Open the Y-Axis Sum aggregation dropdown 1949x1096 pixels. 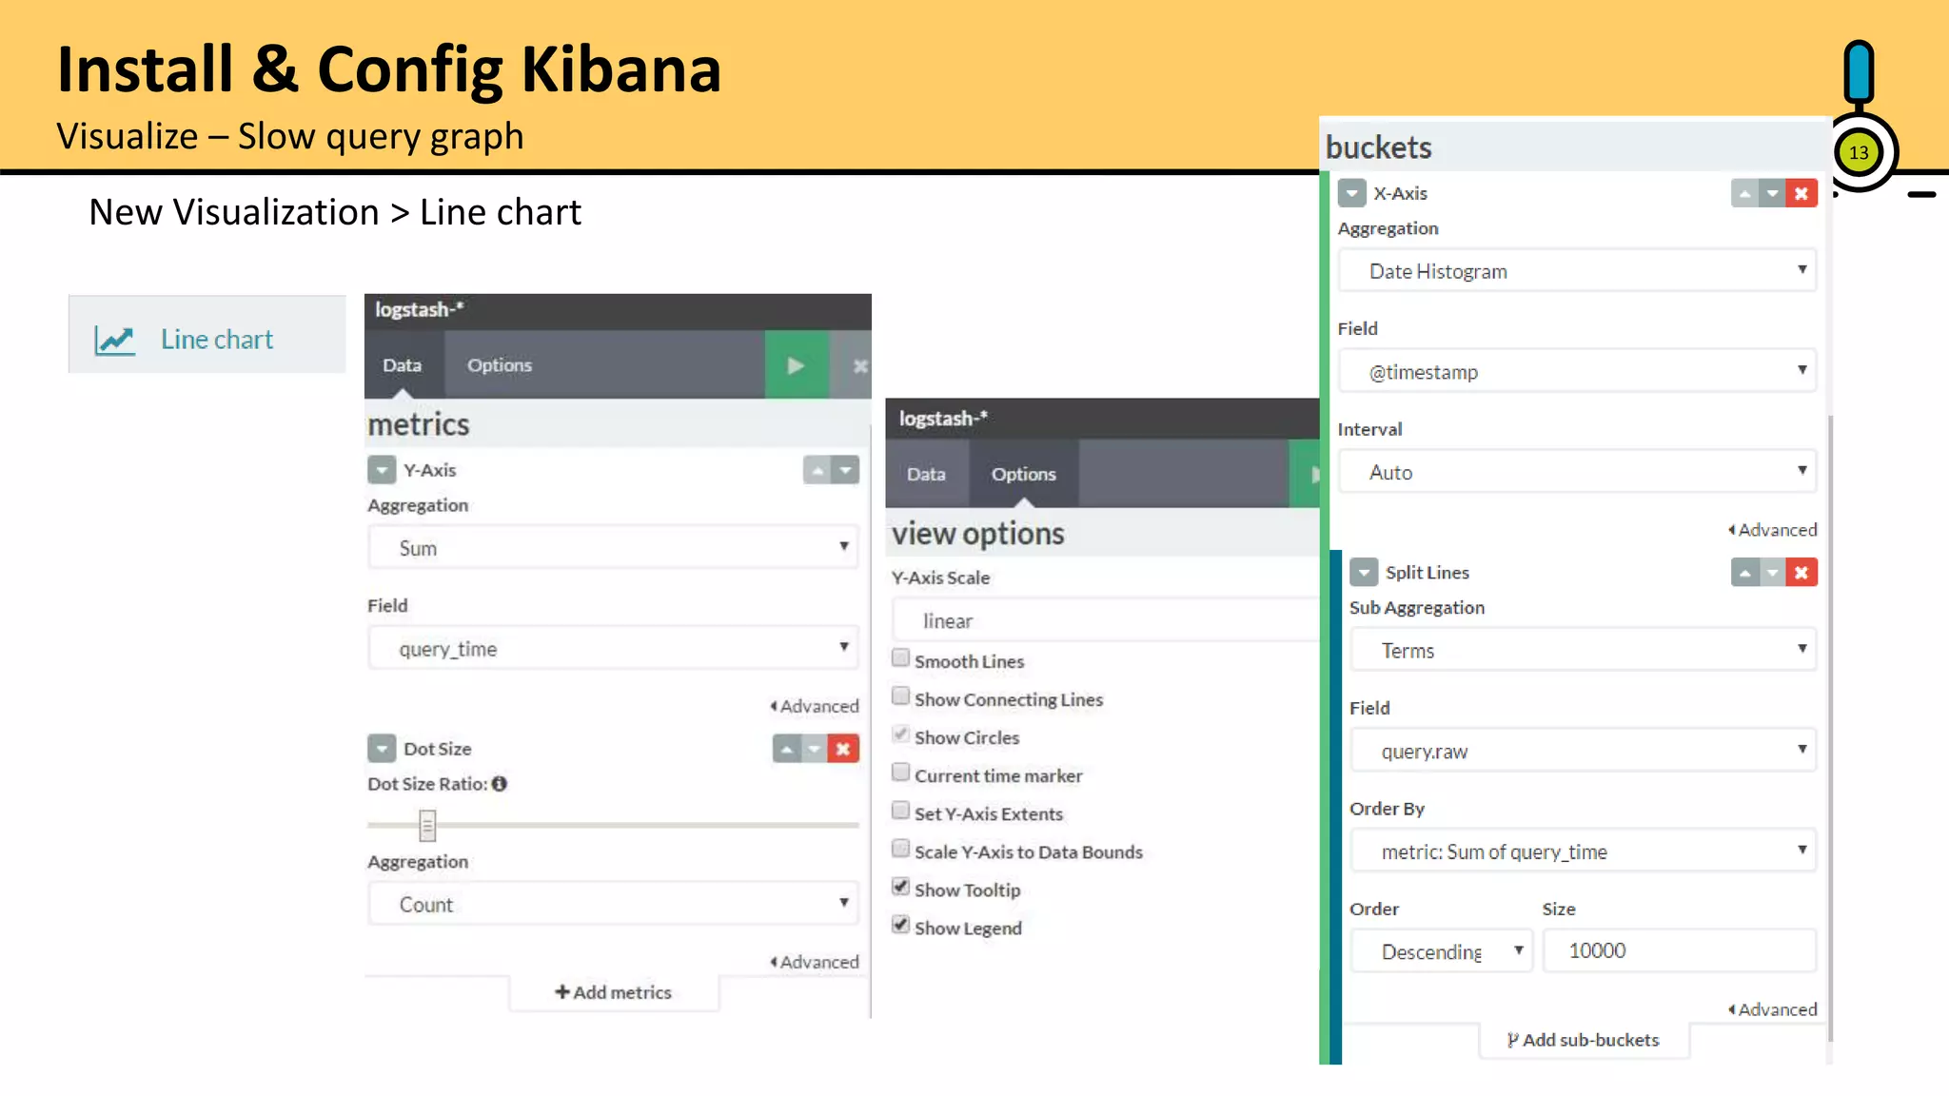pos(613,548)
